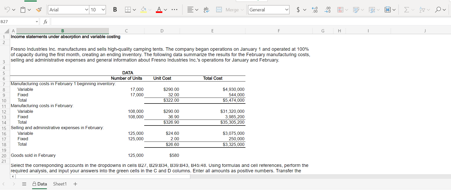
Task: Click the Borders icon
Action: (x=128, y=10)
